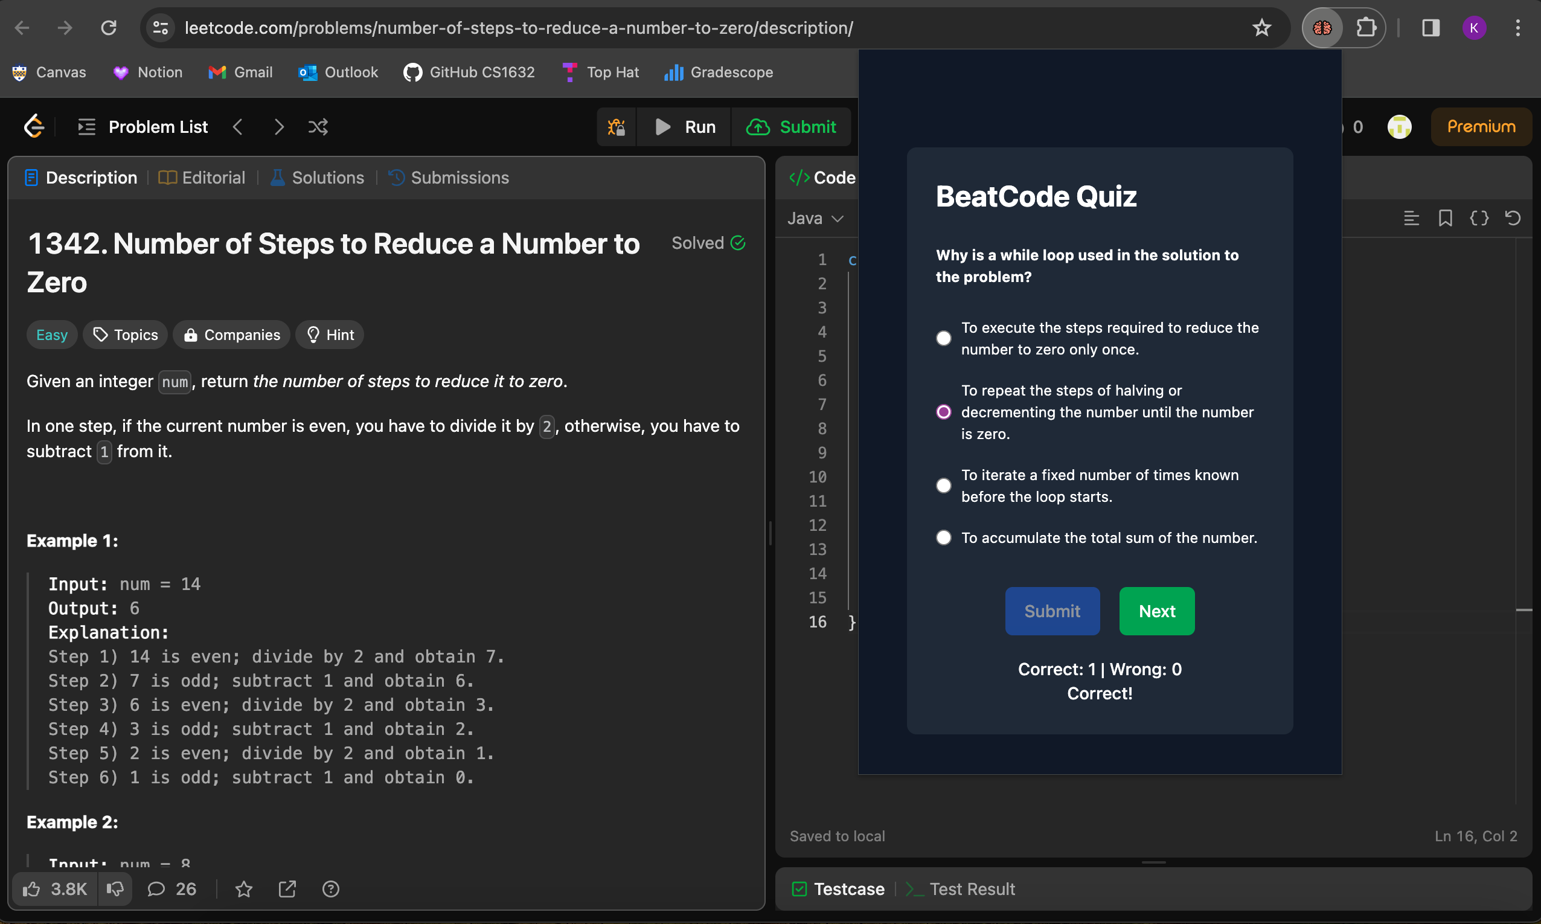This screenshot has height=924, width=1541.
Task: Reset the code with the revert arrow icon
Action: (x=1513, y=218)
